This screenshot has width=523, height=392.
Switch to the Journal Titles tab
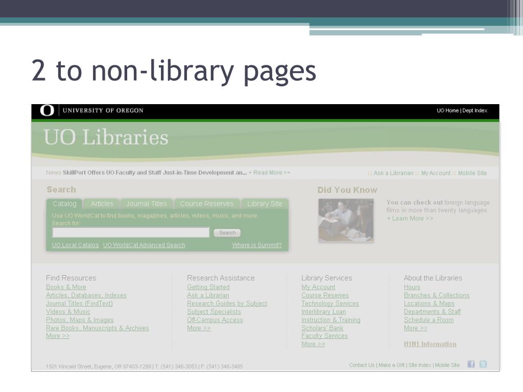pyautogui.click(x=146, y=204)
